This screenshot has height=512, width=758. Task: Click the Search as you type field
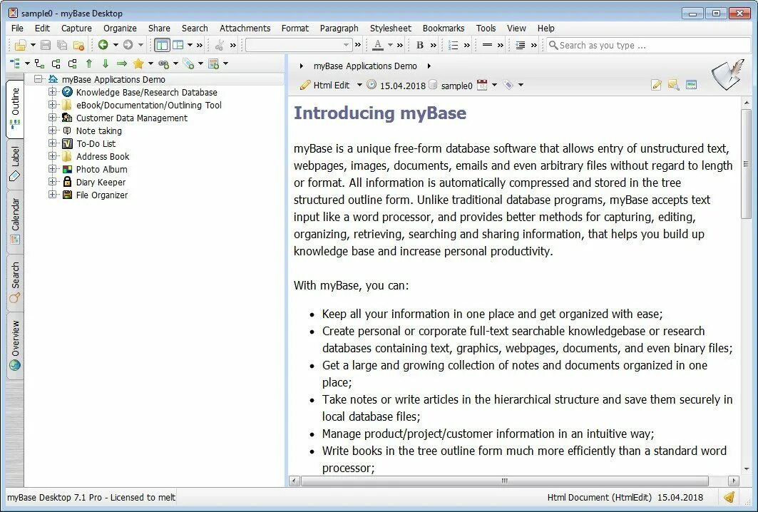click(x=647, y=45)
